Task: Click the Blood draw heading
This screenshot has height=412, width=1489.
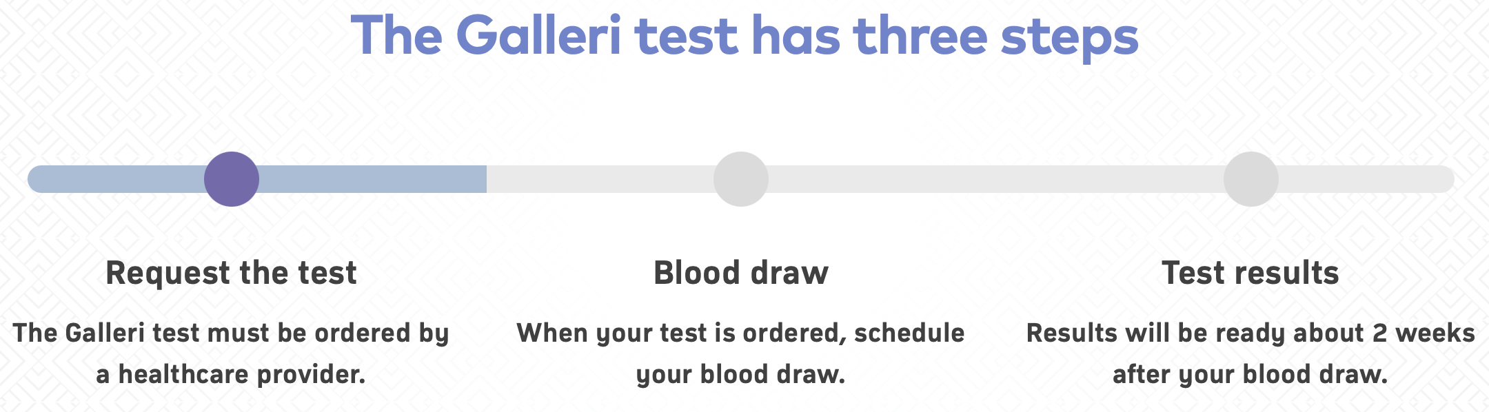Action: tap(741, 273)
